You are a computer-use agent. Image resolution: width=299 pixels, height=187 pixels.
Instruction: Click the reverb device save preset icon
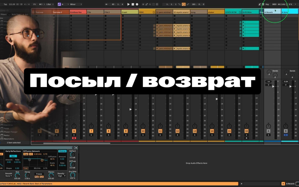tap(76, 148)
